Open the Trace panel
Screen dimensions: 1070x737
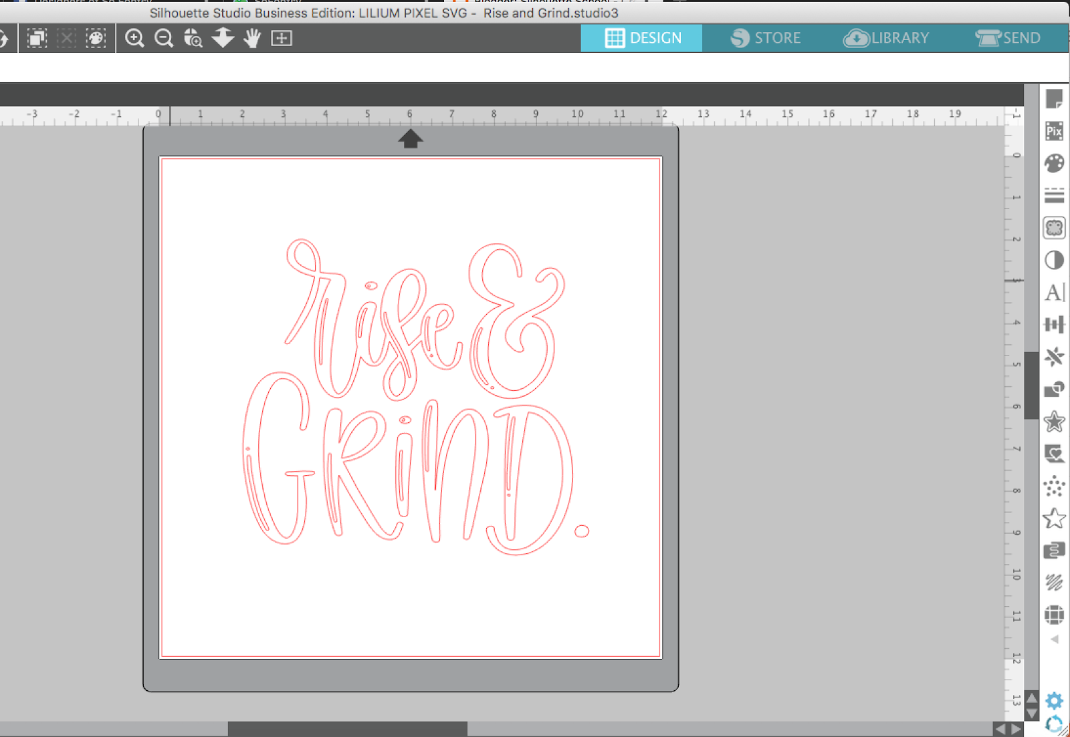[1055, 228]
